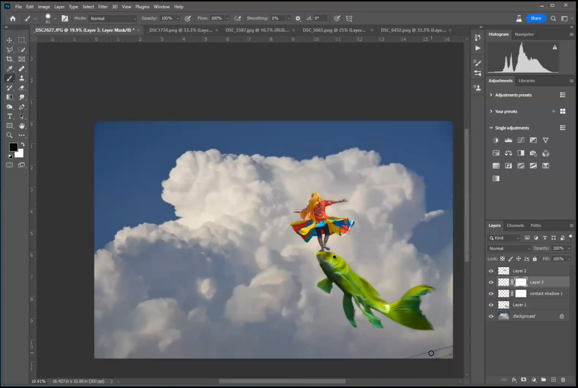Open the layer blend mode dropdown
The height and width of the screenshot is (388, 578).
pos(509,248)
